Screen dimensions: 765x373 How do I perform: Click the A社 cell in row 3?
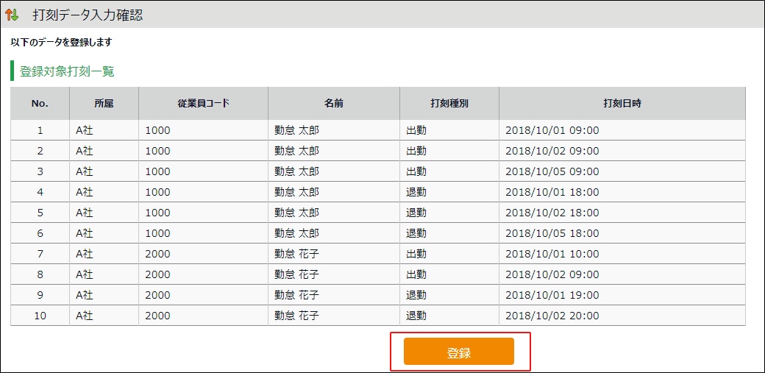[85, 171]
